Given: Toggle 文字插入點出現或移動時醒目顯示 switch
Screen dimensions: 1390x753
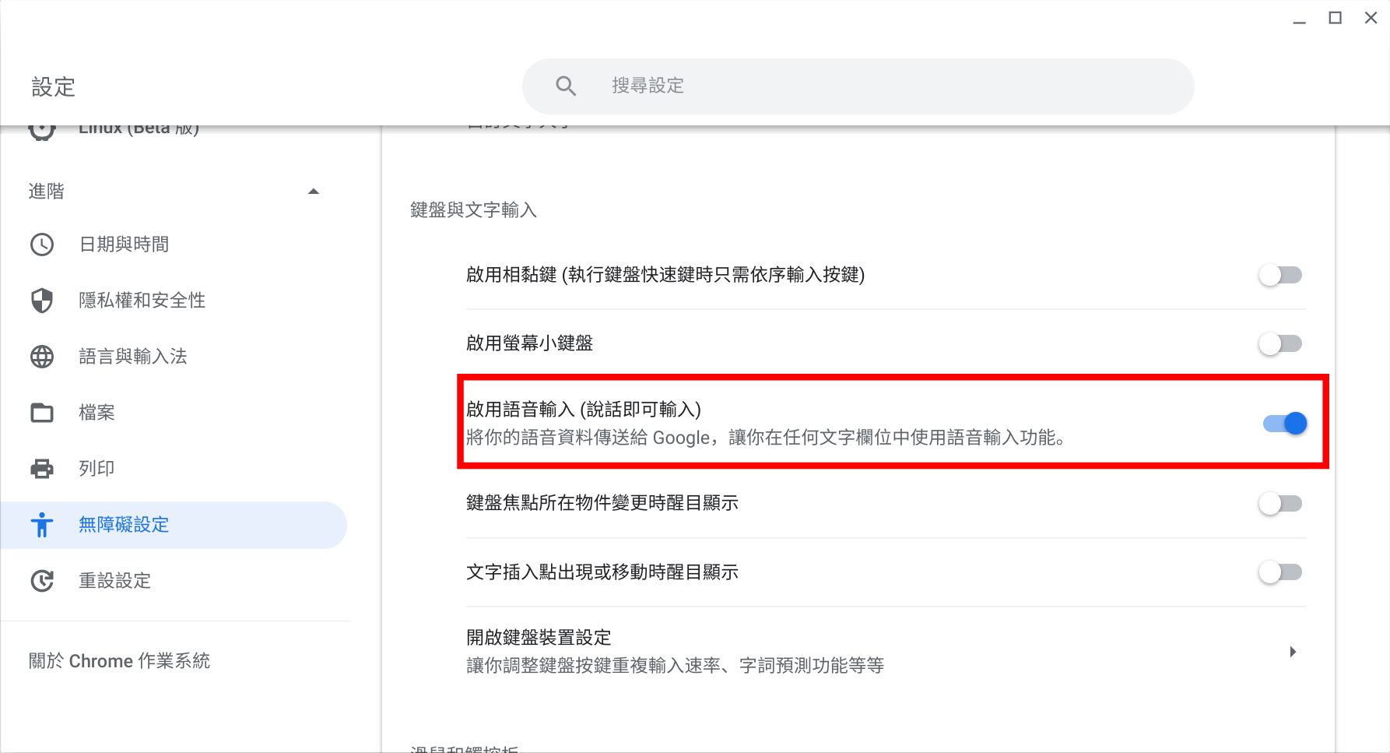Looking at the screenshot, I should coord(1279,572).
